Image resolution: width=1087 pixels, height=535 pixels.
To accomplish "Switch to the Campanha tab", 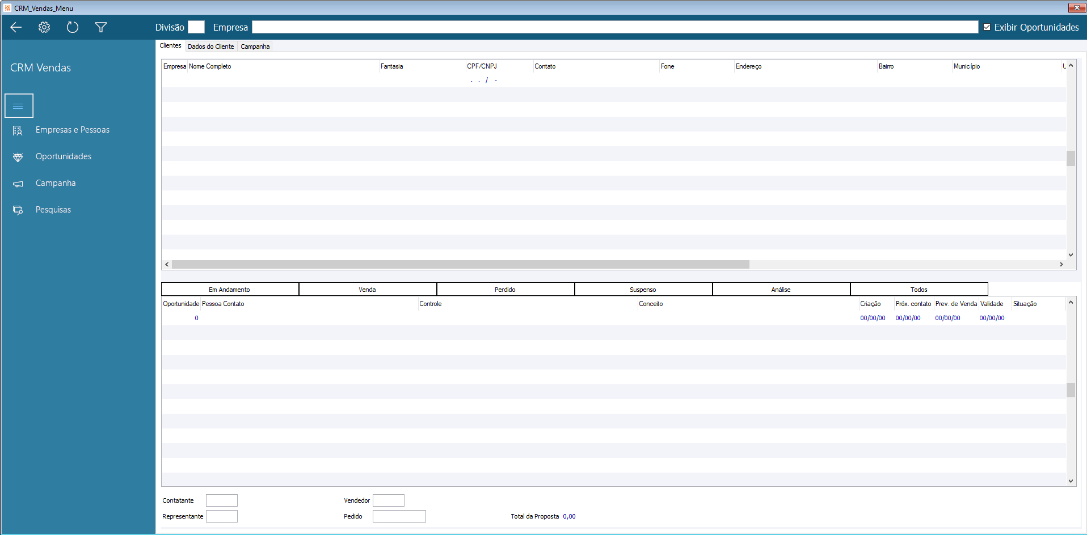I will pyautogui.click(x=255, y=46).
